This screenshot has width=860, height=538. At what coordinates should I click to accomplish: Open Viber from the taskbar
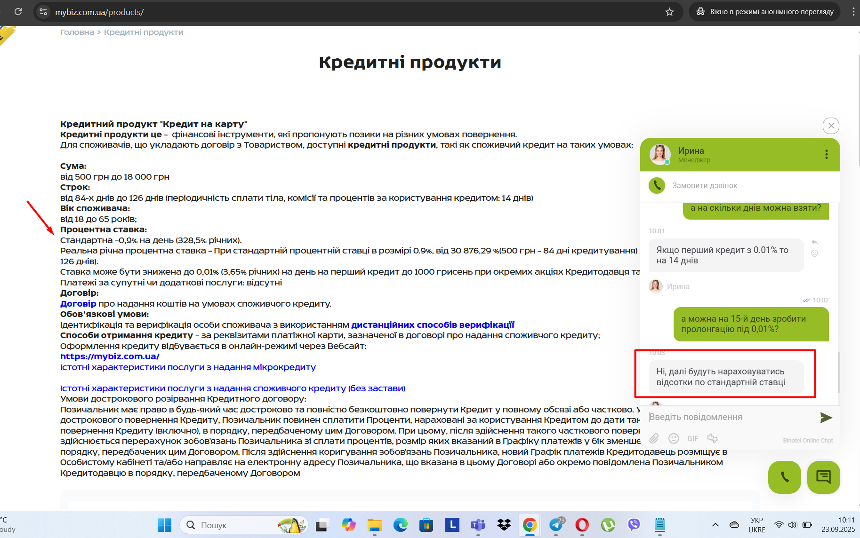634,525
